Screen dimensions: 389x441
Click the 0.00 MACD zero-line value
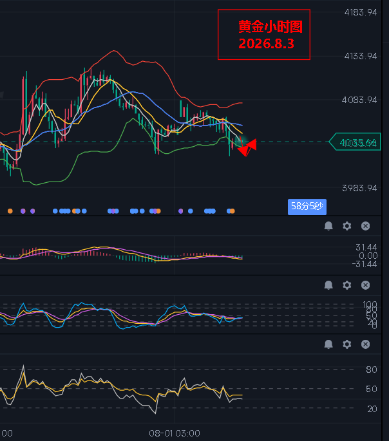point(368,256)
